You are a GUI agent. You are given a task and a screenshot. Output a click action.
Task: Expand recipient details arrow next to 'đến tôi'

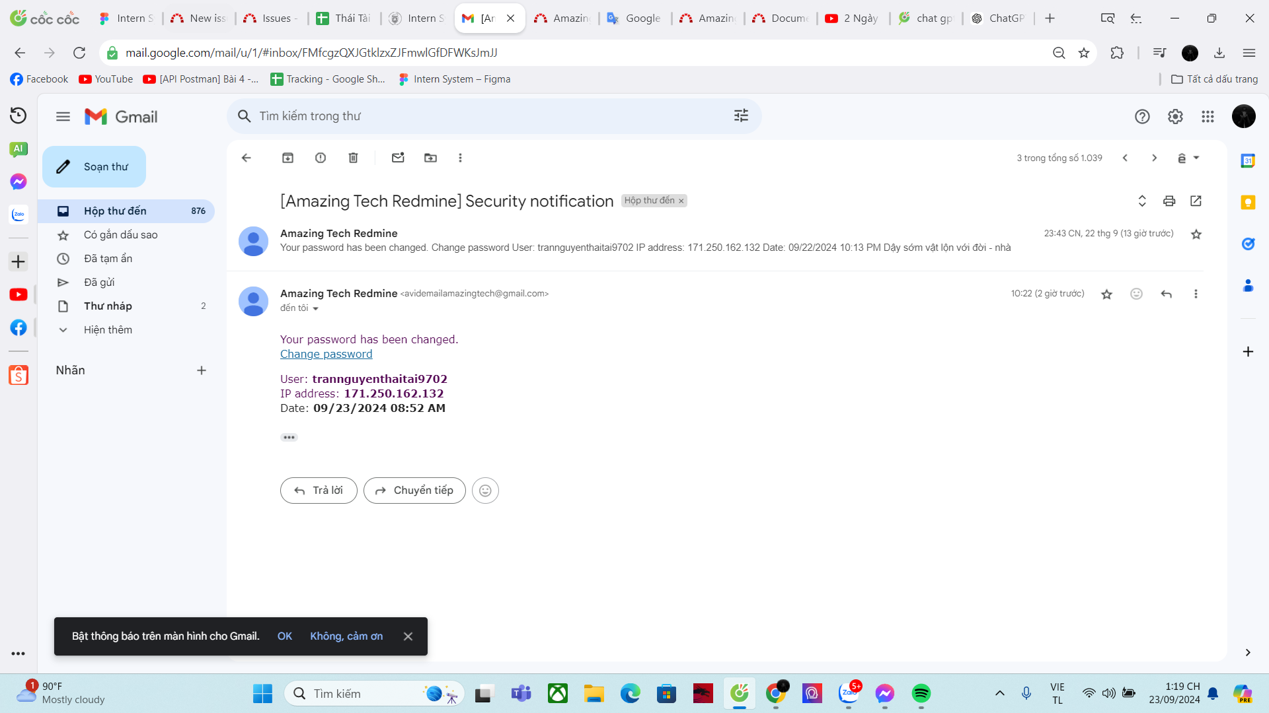(315, 308)
